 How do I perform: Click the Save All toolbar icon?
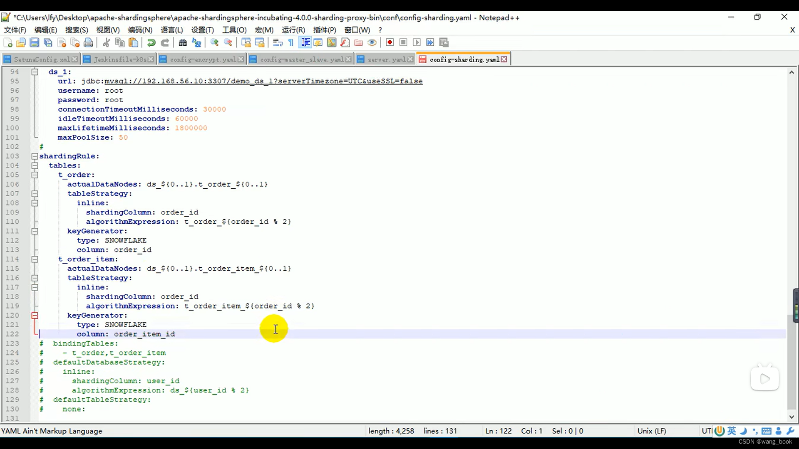(48, 42)
